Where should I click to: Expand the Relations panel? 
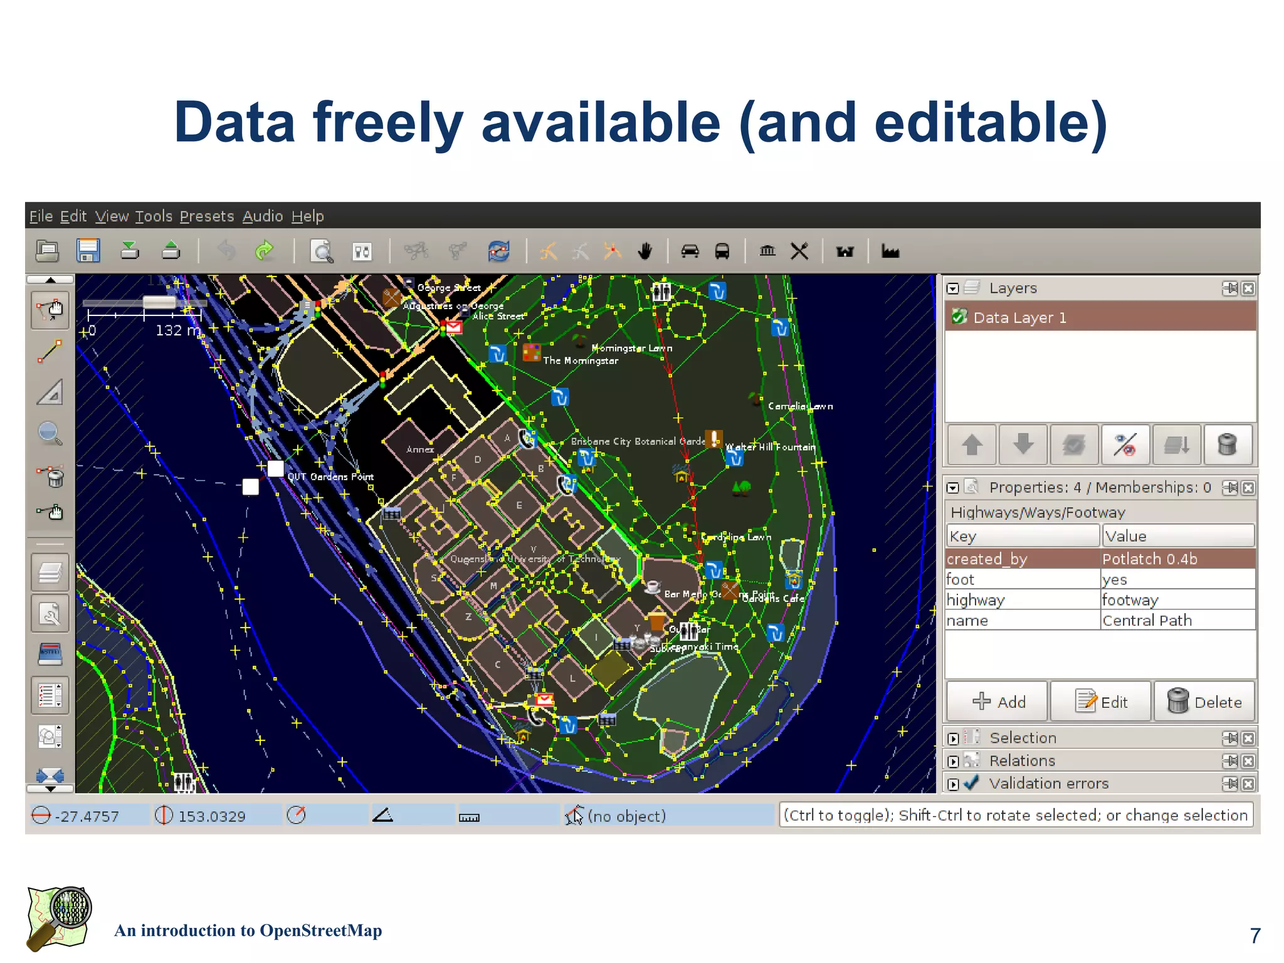tap(954, 762)
